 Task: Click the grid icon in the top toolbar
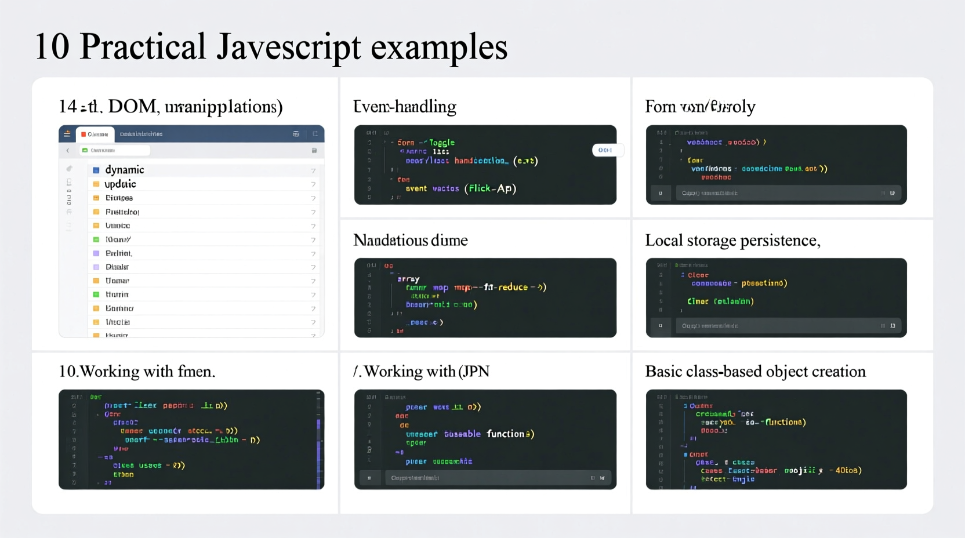tap(296, 134)
